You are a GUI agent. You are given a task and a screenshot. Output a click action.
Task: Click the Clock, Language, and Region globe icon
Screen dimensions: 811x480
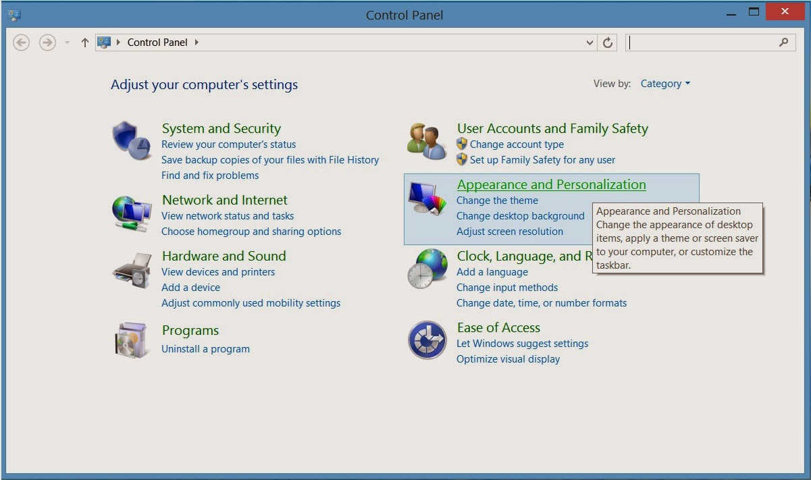[425, 266]
